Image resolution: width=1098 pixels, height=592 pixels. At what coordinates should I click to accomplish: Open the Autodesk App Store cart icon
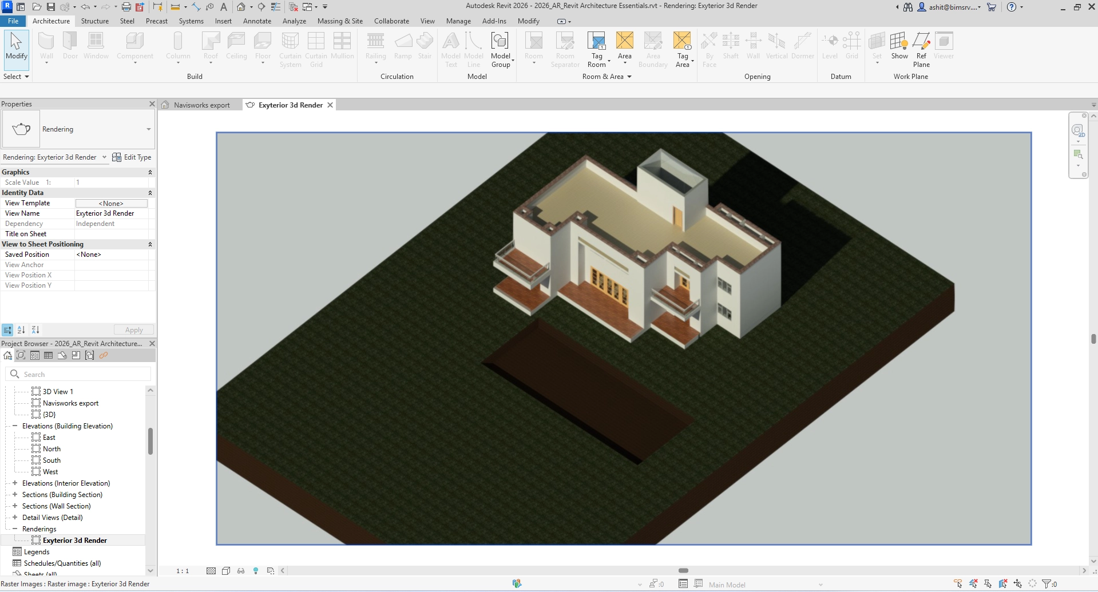pos(992,7)
